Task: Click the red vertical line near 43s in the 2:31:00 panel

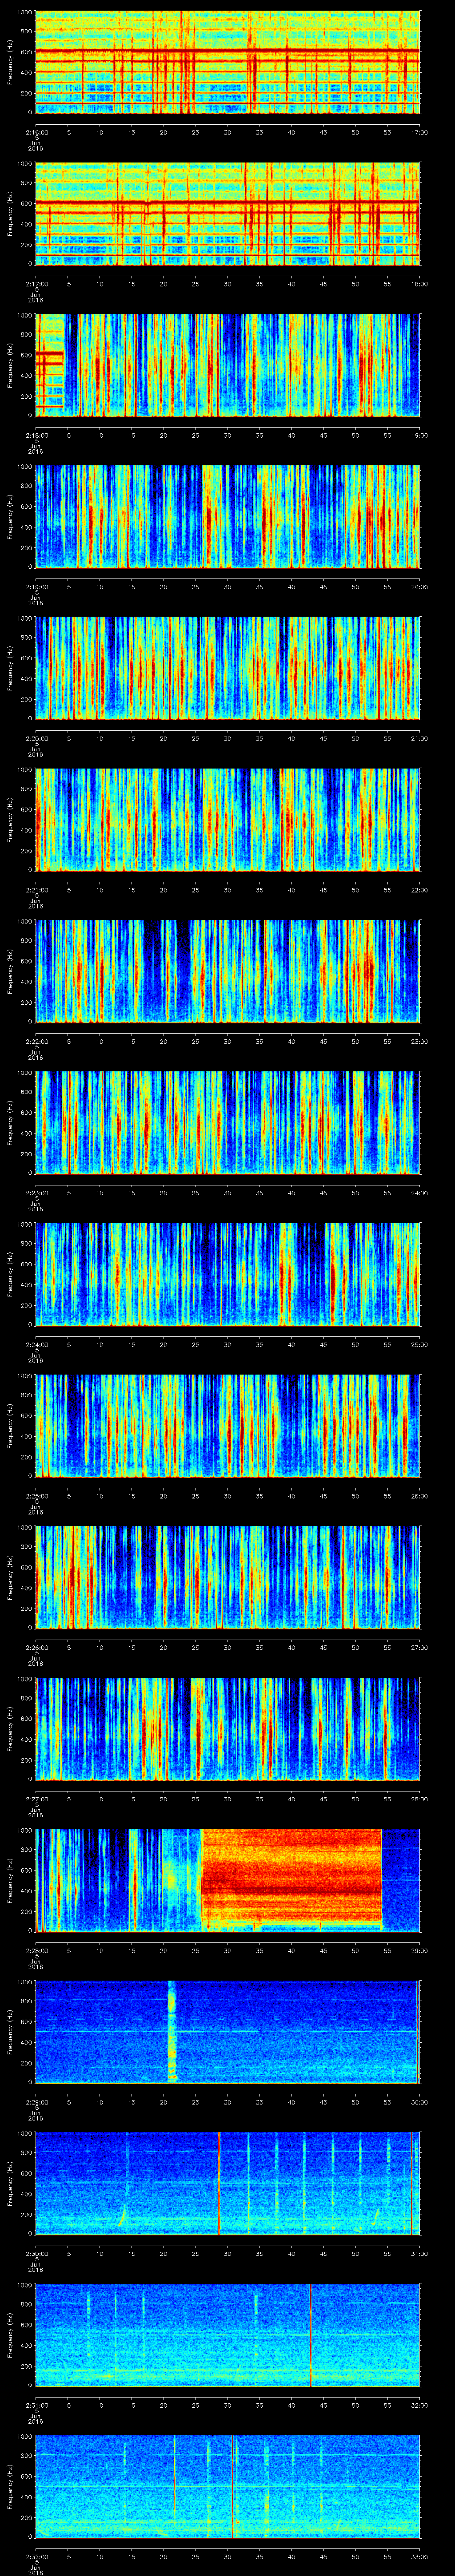Action: (x=311, y=2334)
